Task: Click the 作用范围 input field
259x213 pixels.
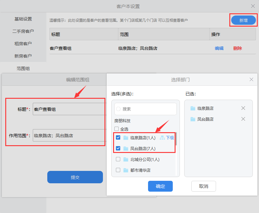Action: point(69,135)
